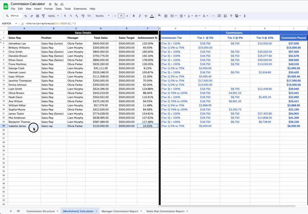Select the Paint format tool

click(43, 16)
